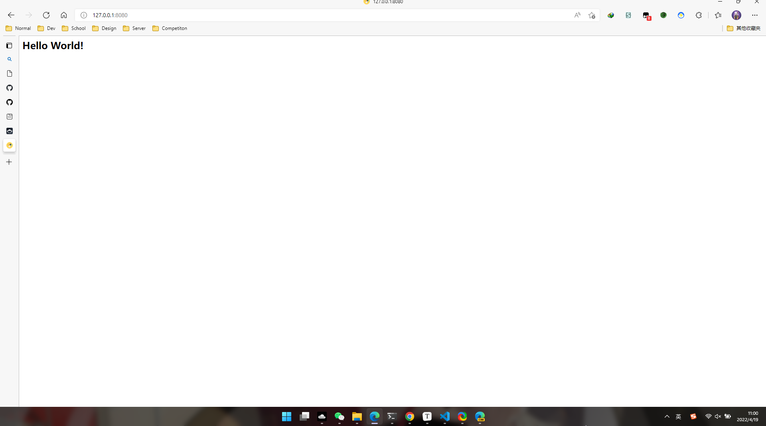Switch to the first GitHub vertical tab
Viewport: 766px width, 426px height.
[x=10, y=88]
